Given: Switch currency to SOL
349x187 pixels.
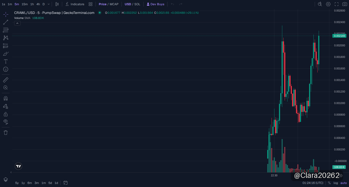Looking at the screenshot, I should [137, 4].
